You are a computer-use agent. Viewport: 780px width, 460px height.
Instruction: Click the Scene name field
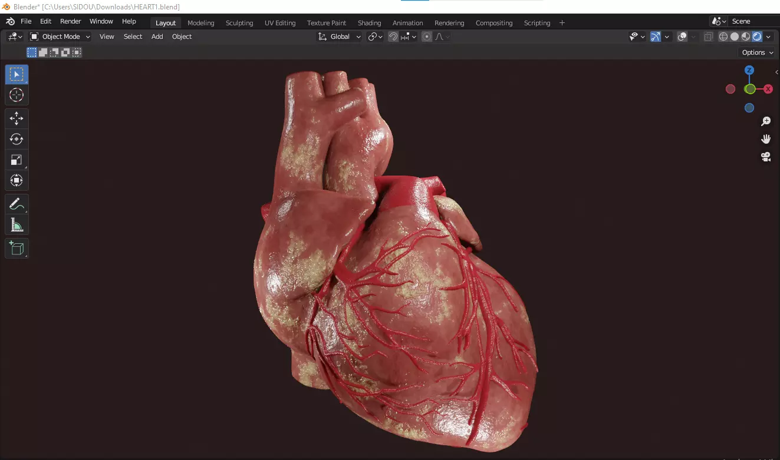(x=753, y=21)
